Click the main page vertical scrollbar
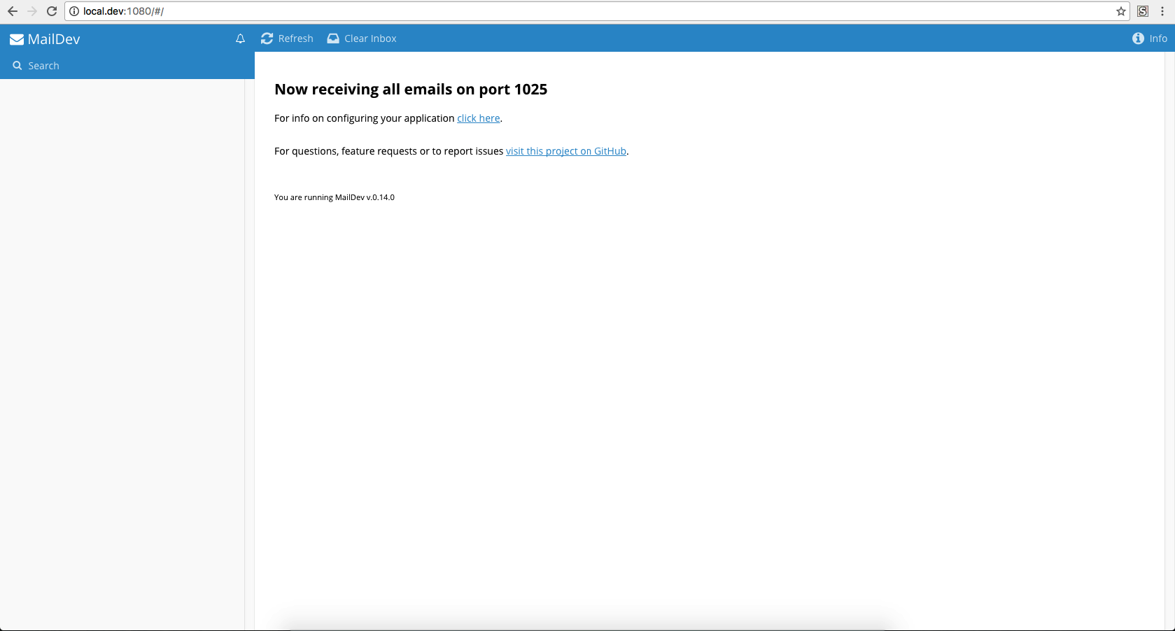1175x631 pixels. coord(1169,341)
